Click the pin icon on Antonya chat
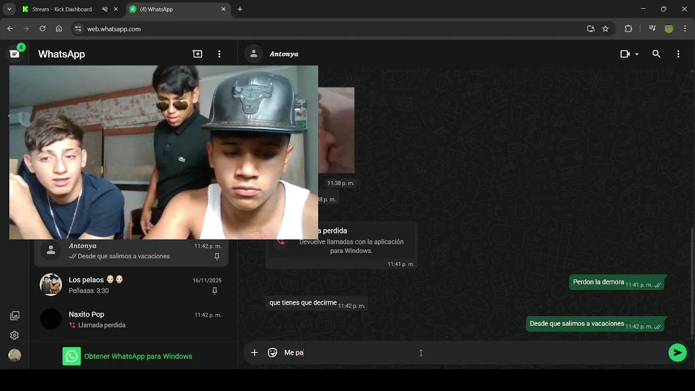Image resolution: width=695 pixels, height=391 pixels. tap(217, 256)
